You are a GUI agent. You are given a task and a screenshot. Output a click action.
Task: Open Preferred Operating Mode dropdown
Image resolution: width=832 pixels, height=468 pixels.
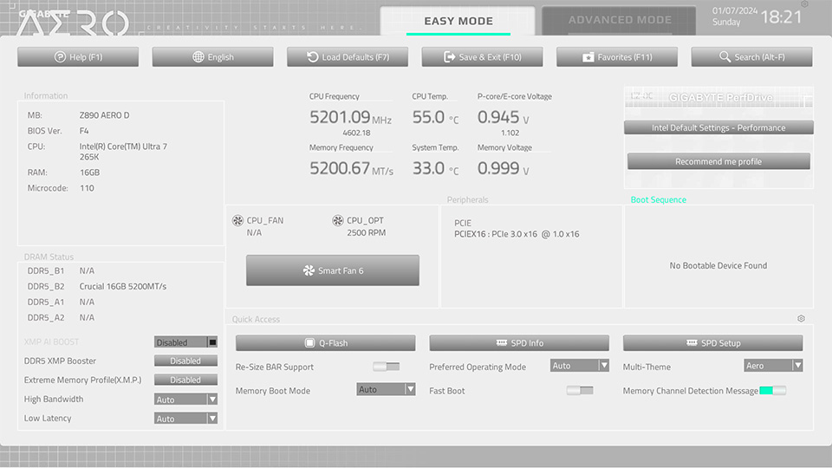pyautogui.click(x=580, y=366)
